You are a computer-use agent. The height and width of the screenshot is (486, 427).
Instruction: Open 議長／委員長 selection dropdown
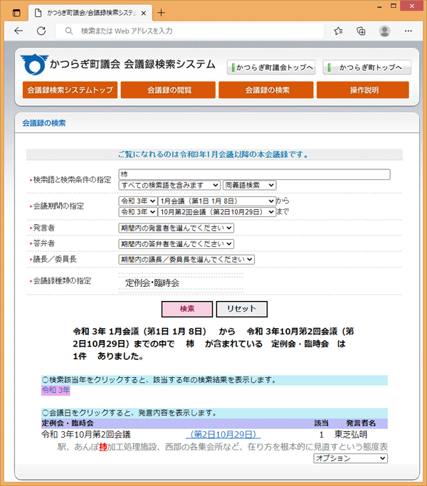(x=186, y=260)
